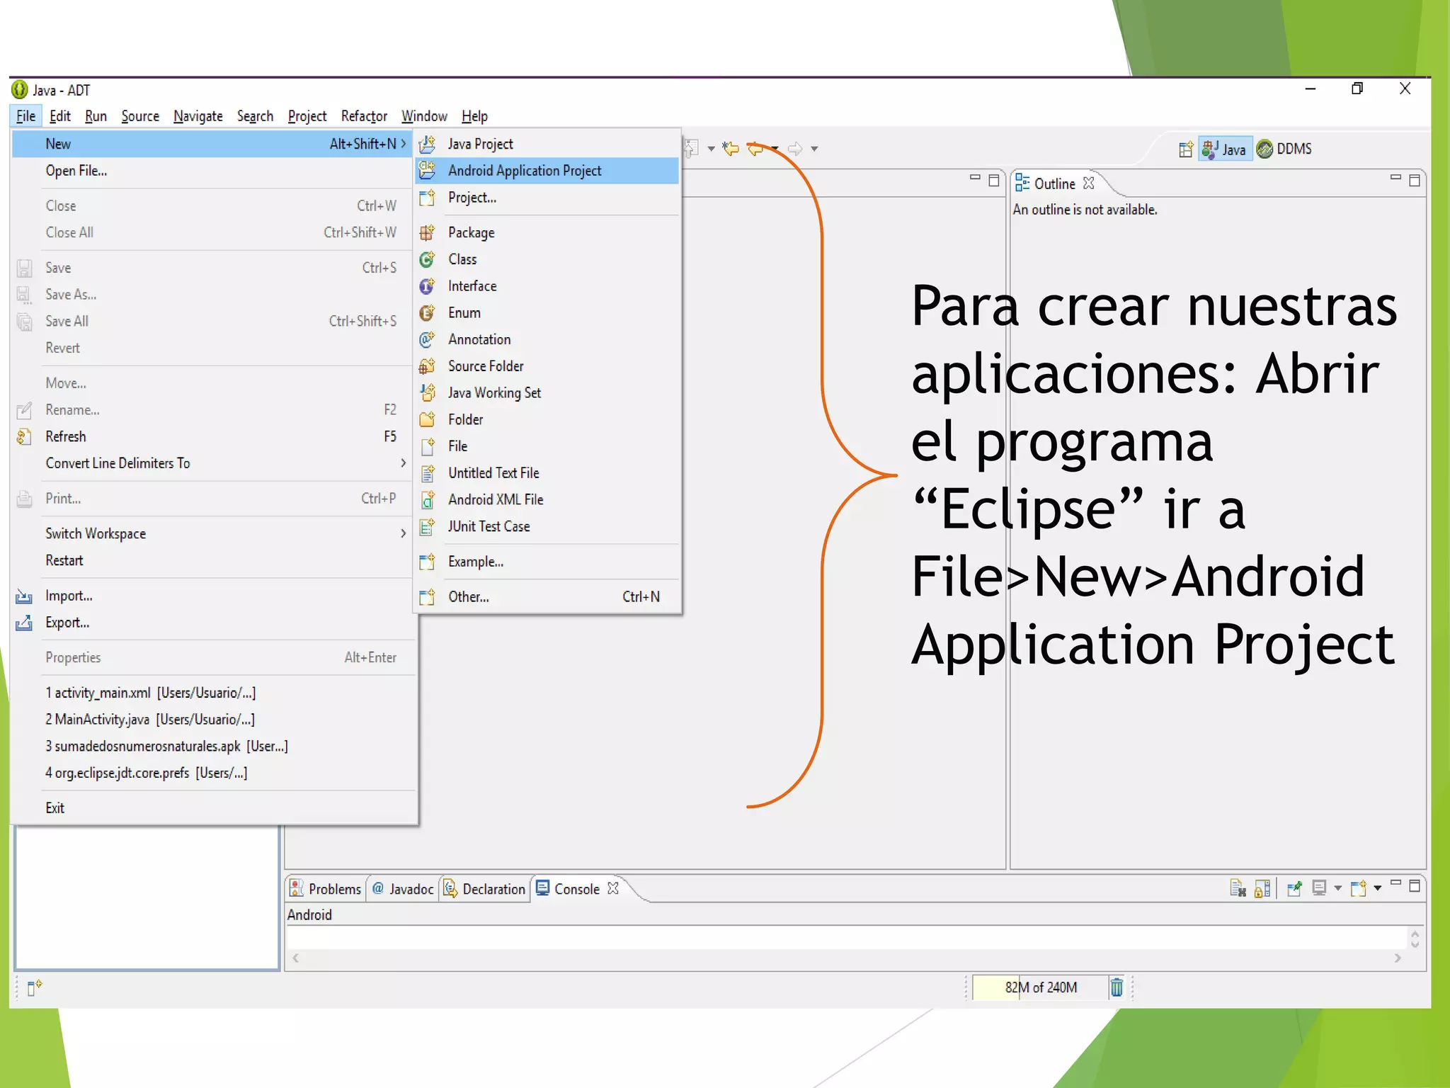Switch to the DDMS perspective
This screenshot has height=1088, width=1450.
[x=1285, y=149]
